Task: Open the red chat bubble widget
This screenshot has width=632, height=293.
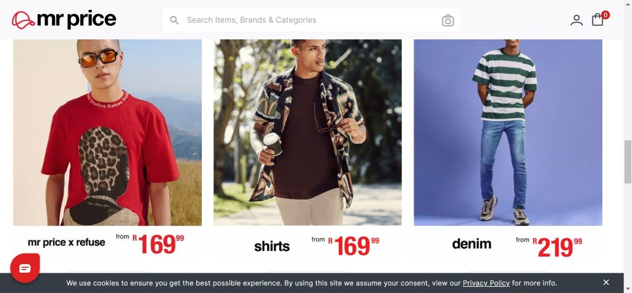Action: click(25, 268)
